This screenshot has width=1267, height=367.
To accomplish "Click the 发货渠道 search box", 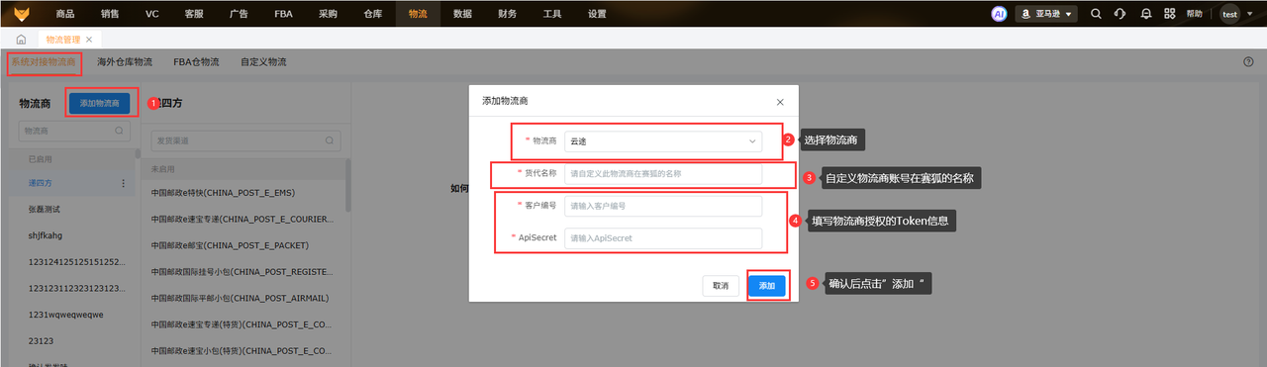I will click(x=246, y=141).
